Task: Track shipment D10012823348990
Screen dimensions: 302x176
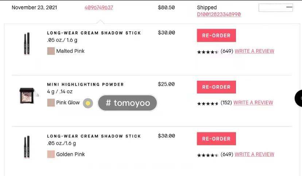Action: pos(219,15)
